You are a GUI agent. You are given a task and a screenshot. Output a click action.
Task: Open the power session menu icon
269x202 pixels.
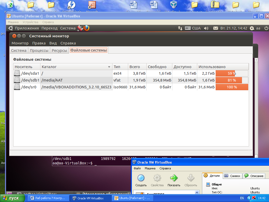tap(266, 28)
